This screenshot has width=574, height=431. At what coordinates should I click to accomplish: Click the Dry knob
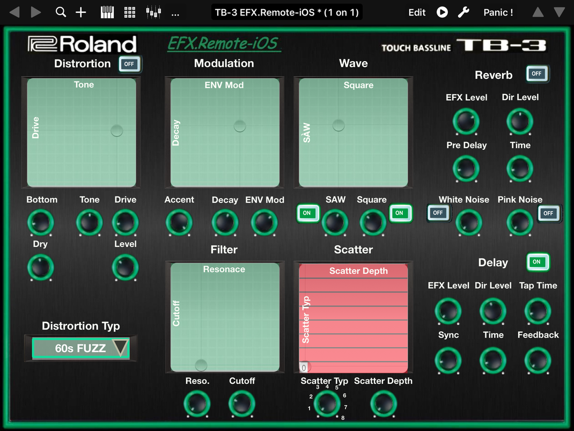point(41,267)
